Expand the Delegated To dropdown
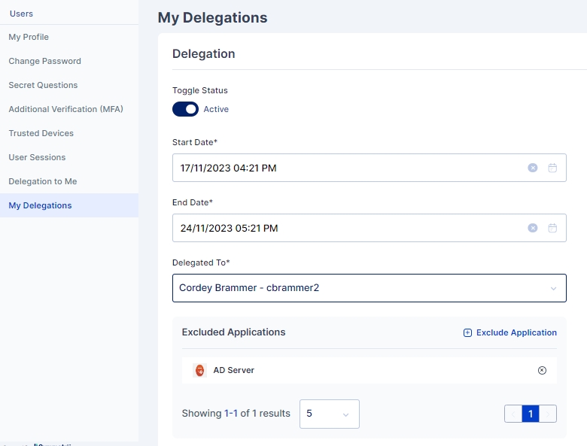This screenshot has height=446, width=587. 553,288
